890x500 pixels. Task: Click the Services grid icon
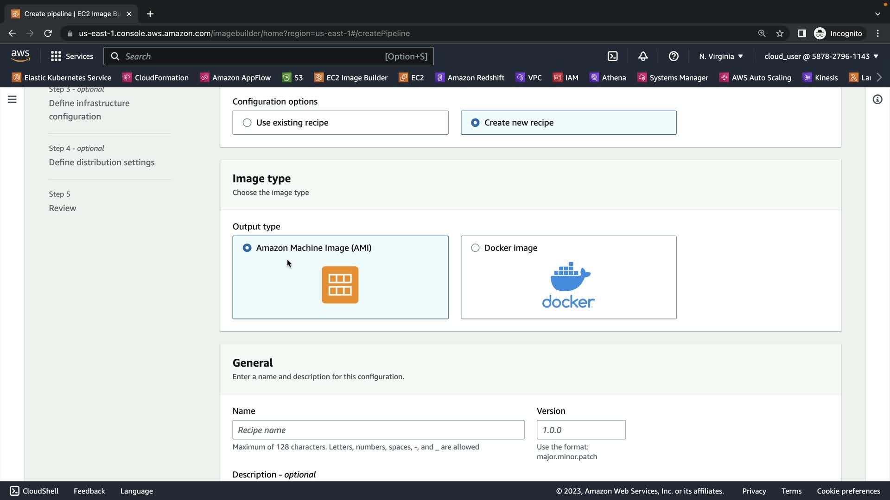coord(56,56)
